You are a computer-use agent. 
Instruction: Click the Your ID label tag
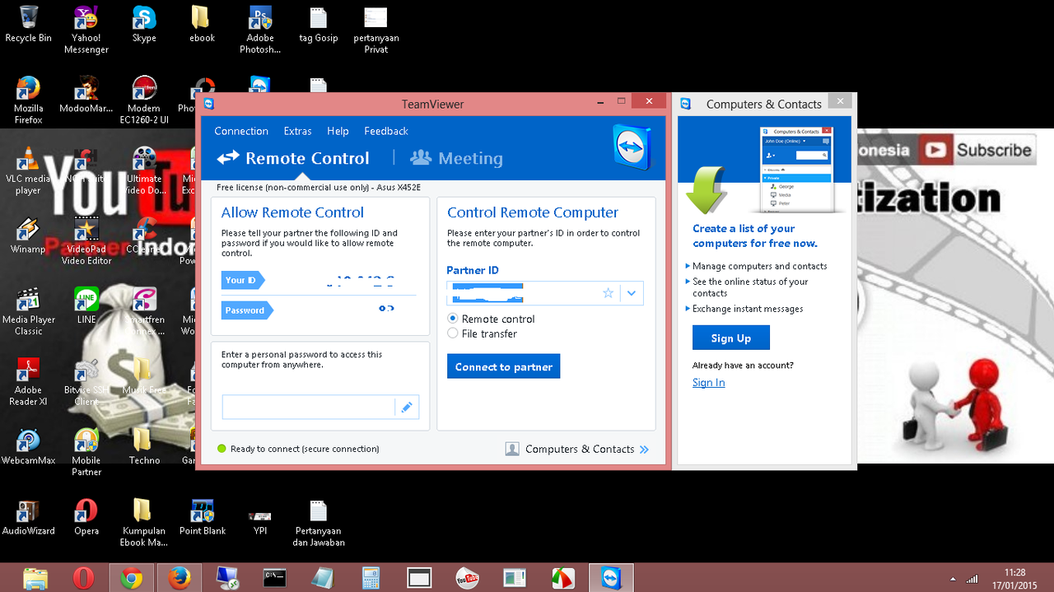point(243,280)
